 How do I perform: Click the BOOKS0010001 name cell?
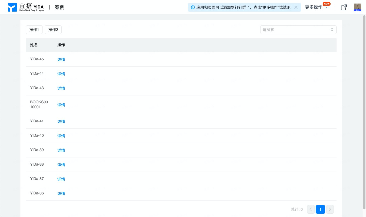[39, 105]
